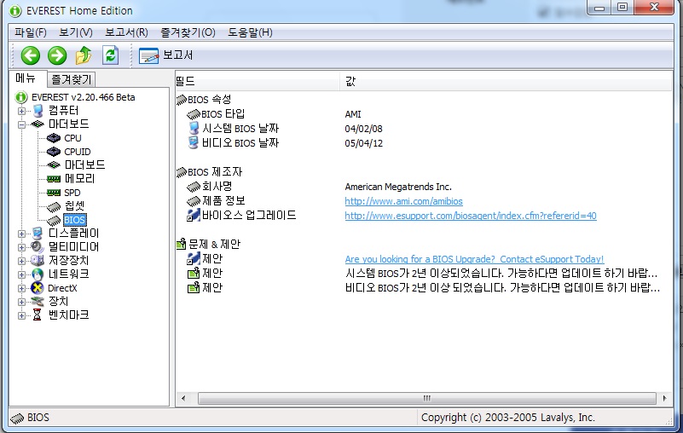Click the SPD memory module icon
683x433 pixels.
[x=54, y=193]
